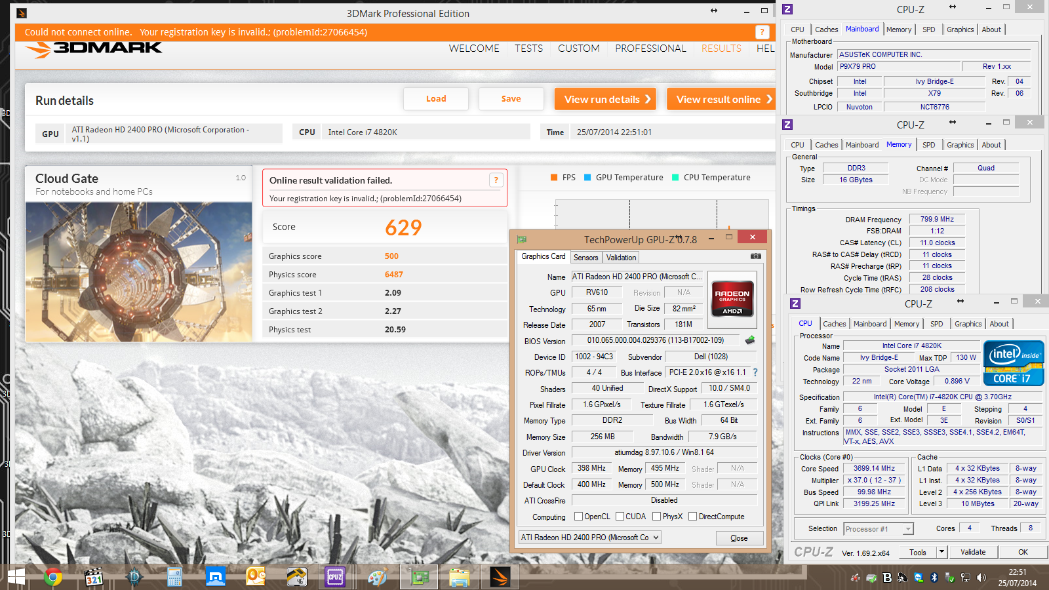Viewport: 1049px width, 590px height.
Task: Click View run details button
Action: click(605, 99)
